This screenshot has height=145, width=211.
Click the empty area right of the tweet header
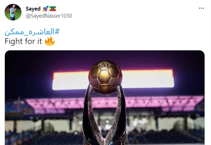134,12
